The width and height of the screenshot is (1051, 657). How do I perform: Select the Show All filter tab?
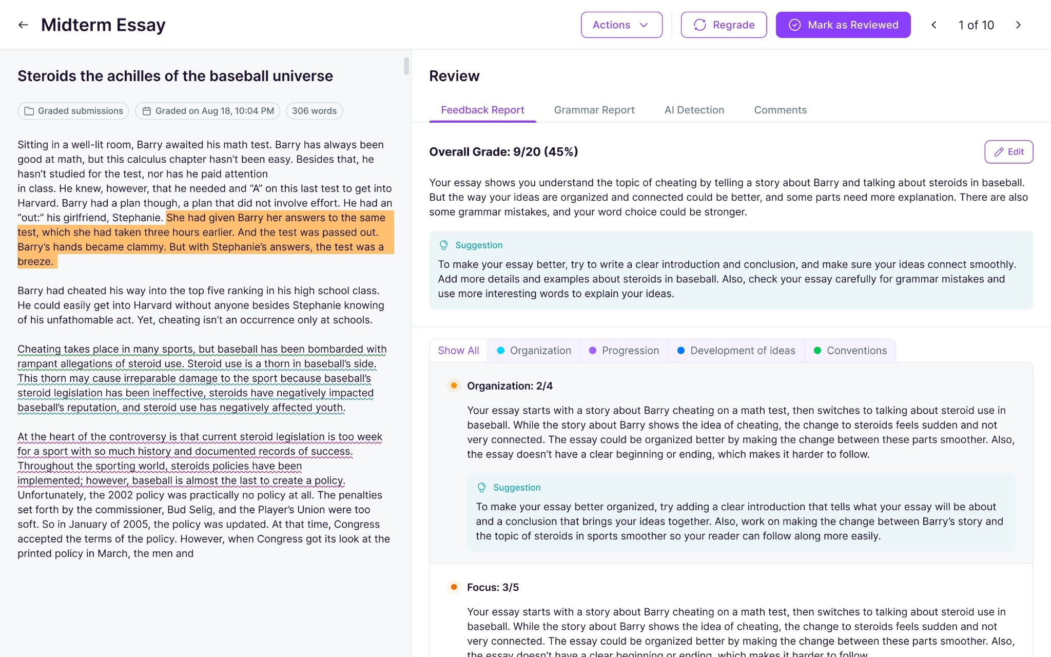tap(458, 351)
